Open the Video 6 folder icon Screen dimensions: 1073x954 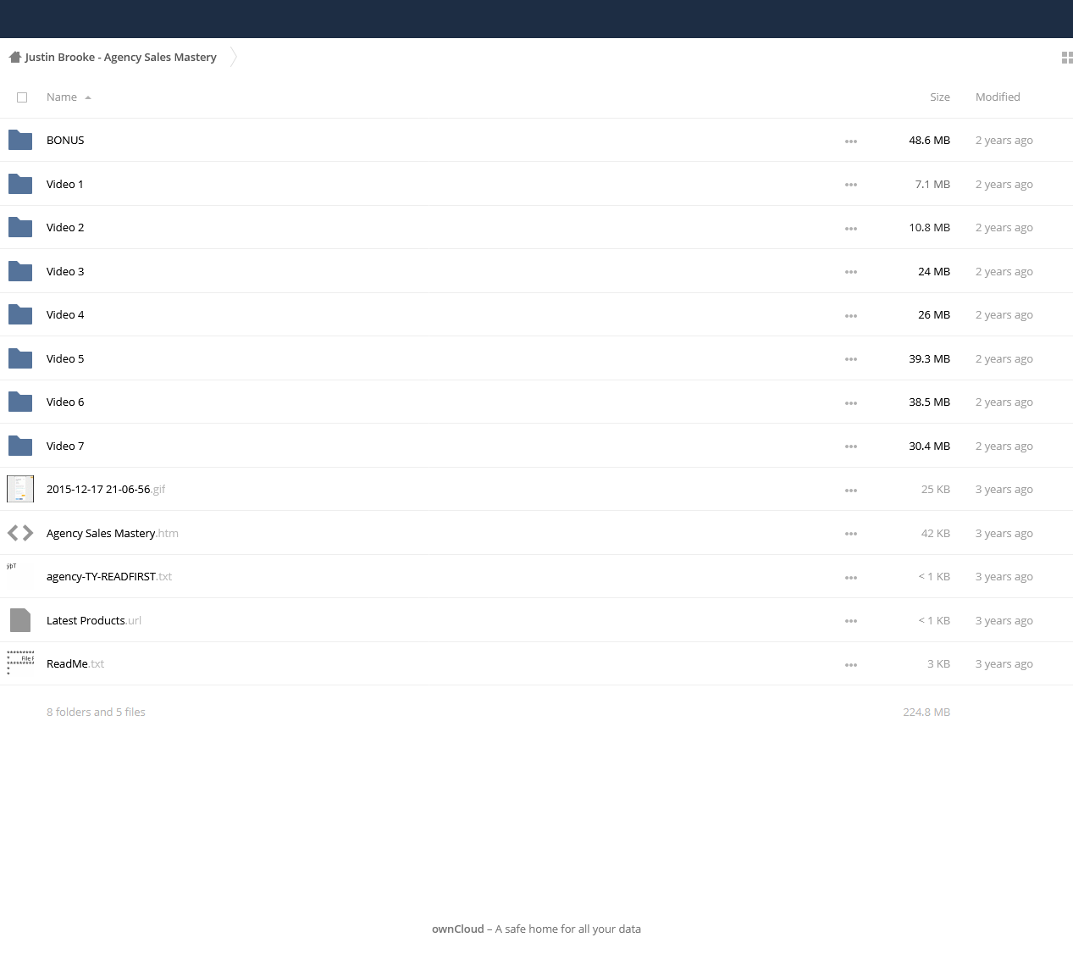(x=20, y=402)
